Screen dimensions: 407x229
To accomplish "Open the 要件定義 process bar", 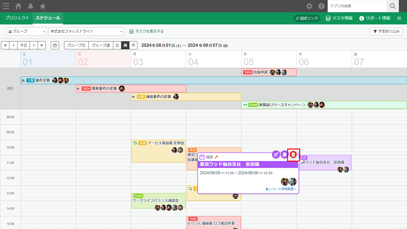I will click(214, 80).
